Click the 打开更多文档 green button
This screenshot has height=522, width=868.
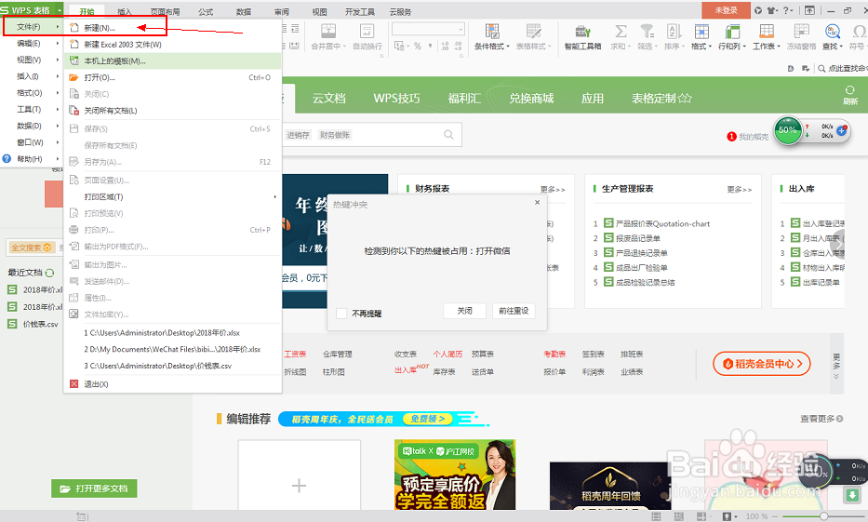tap(94, 489)
